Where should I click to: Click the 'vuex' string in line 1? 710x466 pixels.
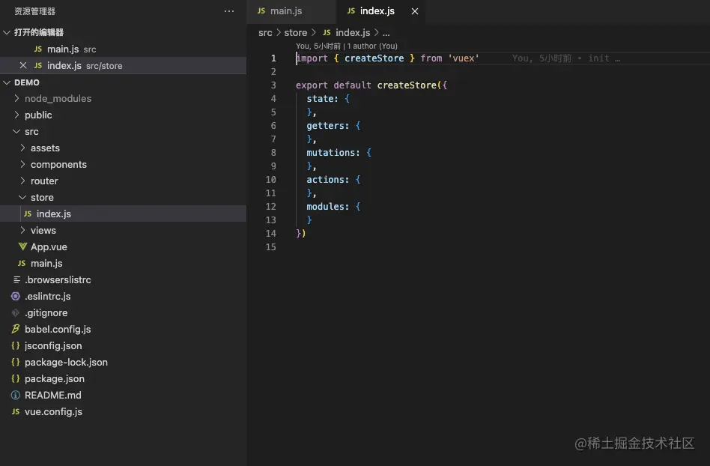coord(463,58)
